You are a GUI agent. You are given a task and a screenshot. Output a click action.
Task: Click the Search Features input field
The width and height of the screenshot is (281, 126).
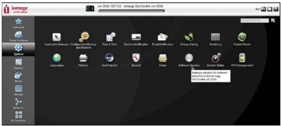point(254,21)
